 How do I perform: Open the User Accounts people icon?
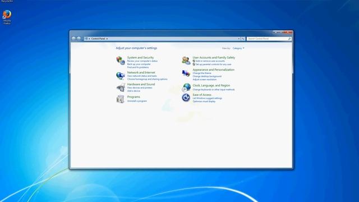[x=186, y=61]
